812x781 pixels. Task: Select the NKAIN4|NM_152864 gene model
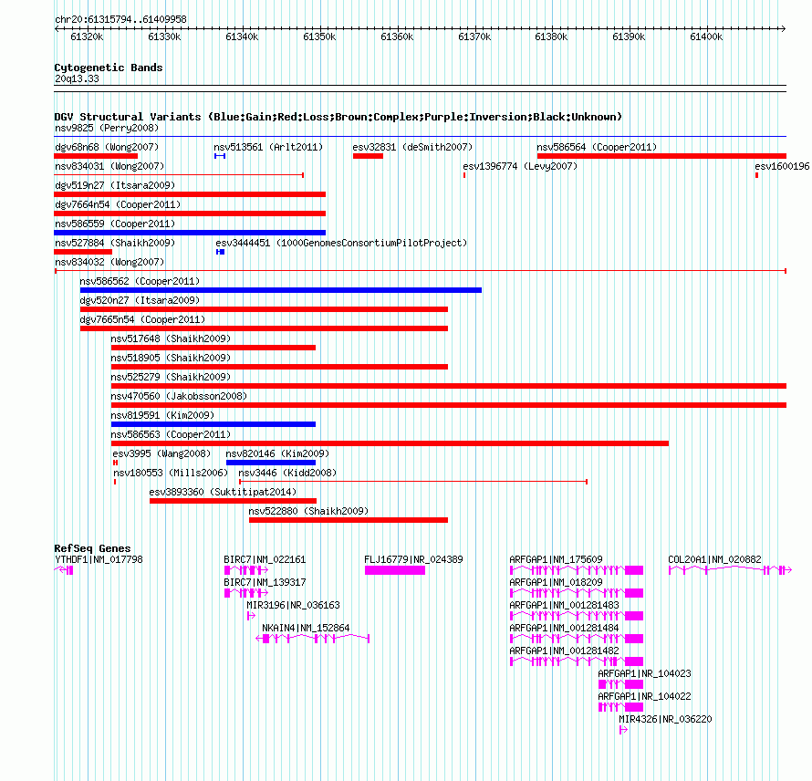click(313, 639)
